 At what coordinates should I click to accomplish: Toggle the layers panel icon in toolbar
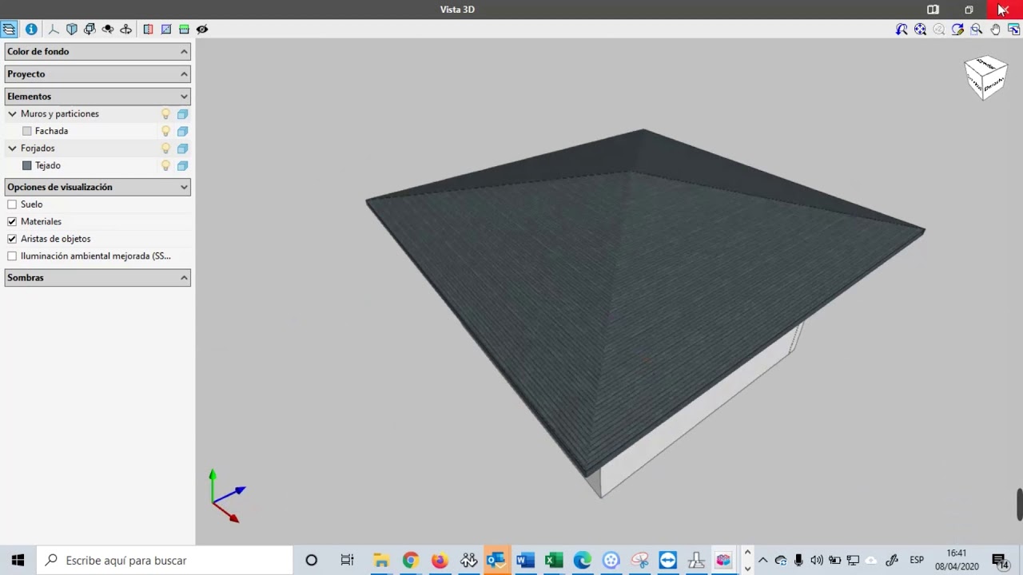click(x=9, y=29)
